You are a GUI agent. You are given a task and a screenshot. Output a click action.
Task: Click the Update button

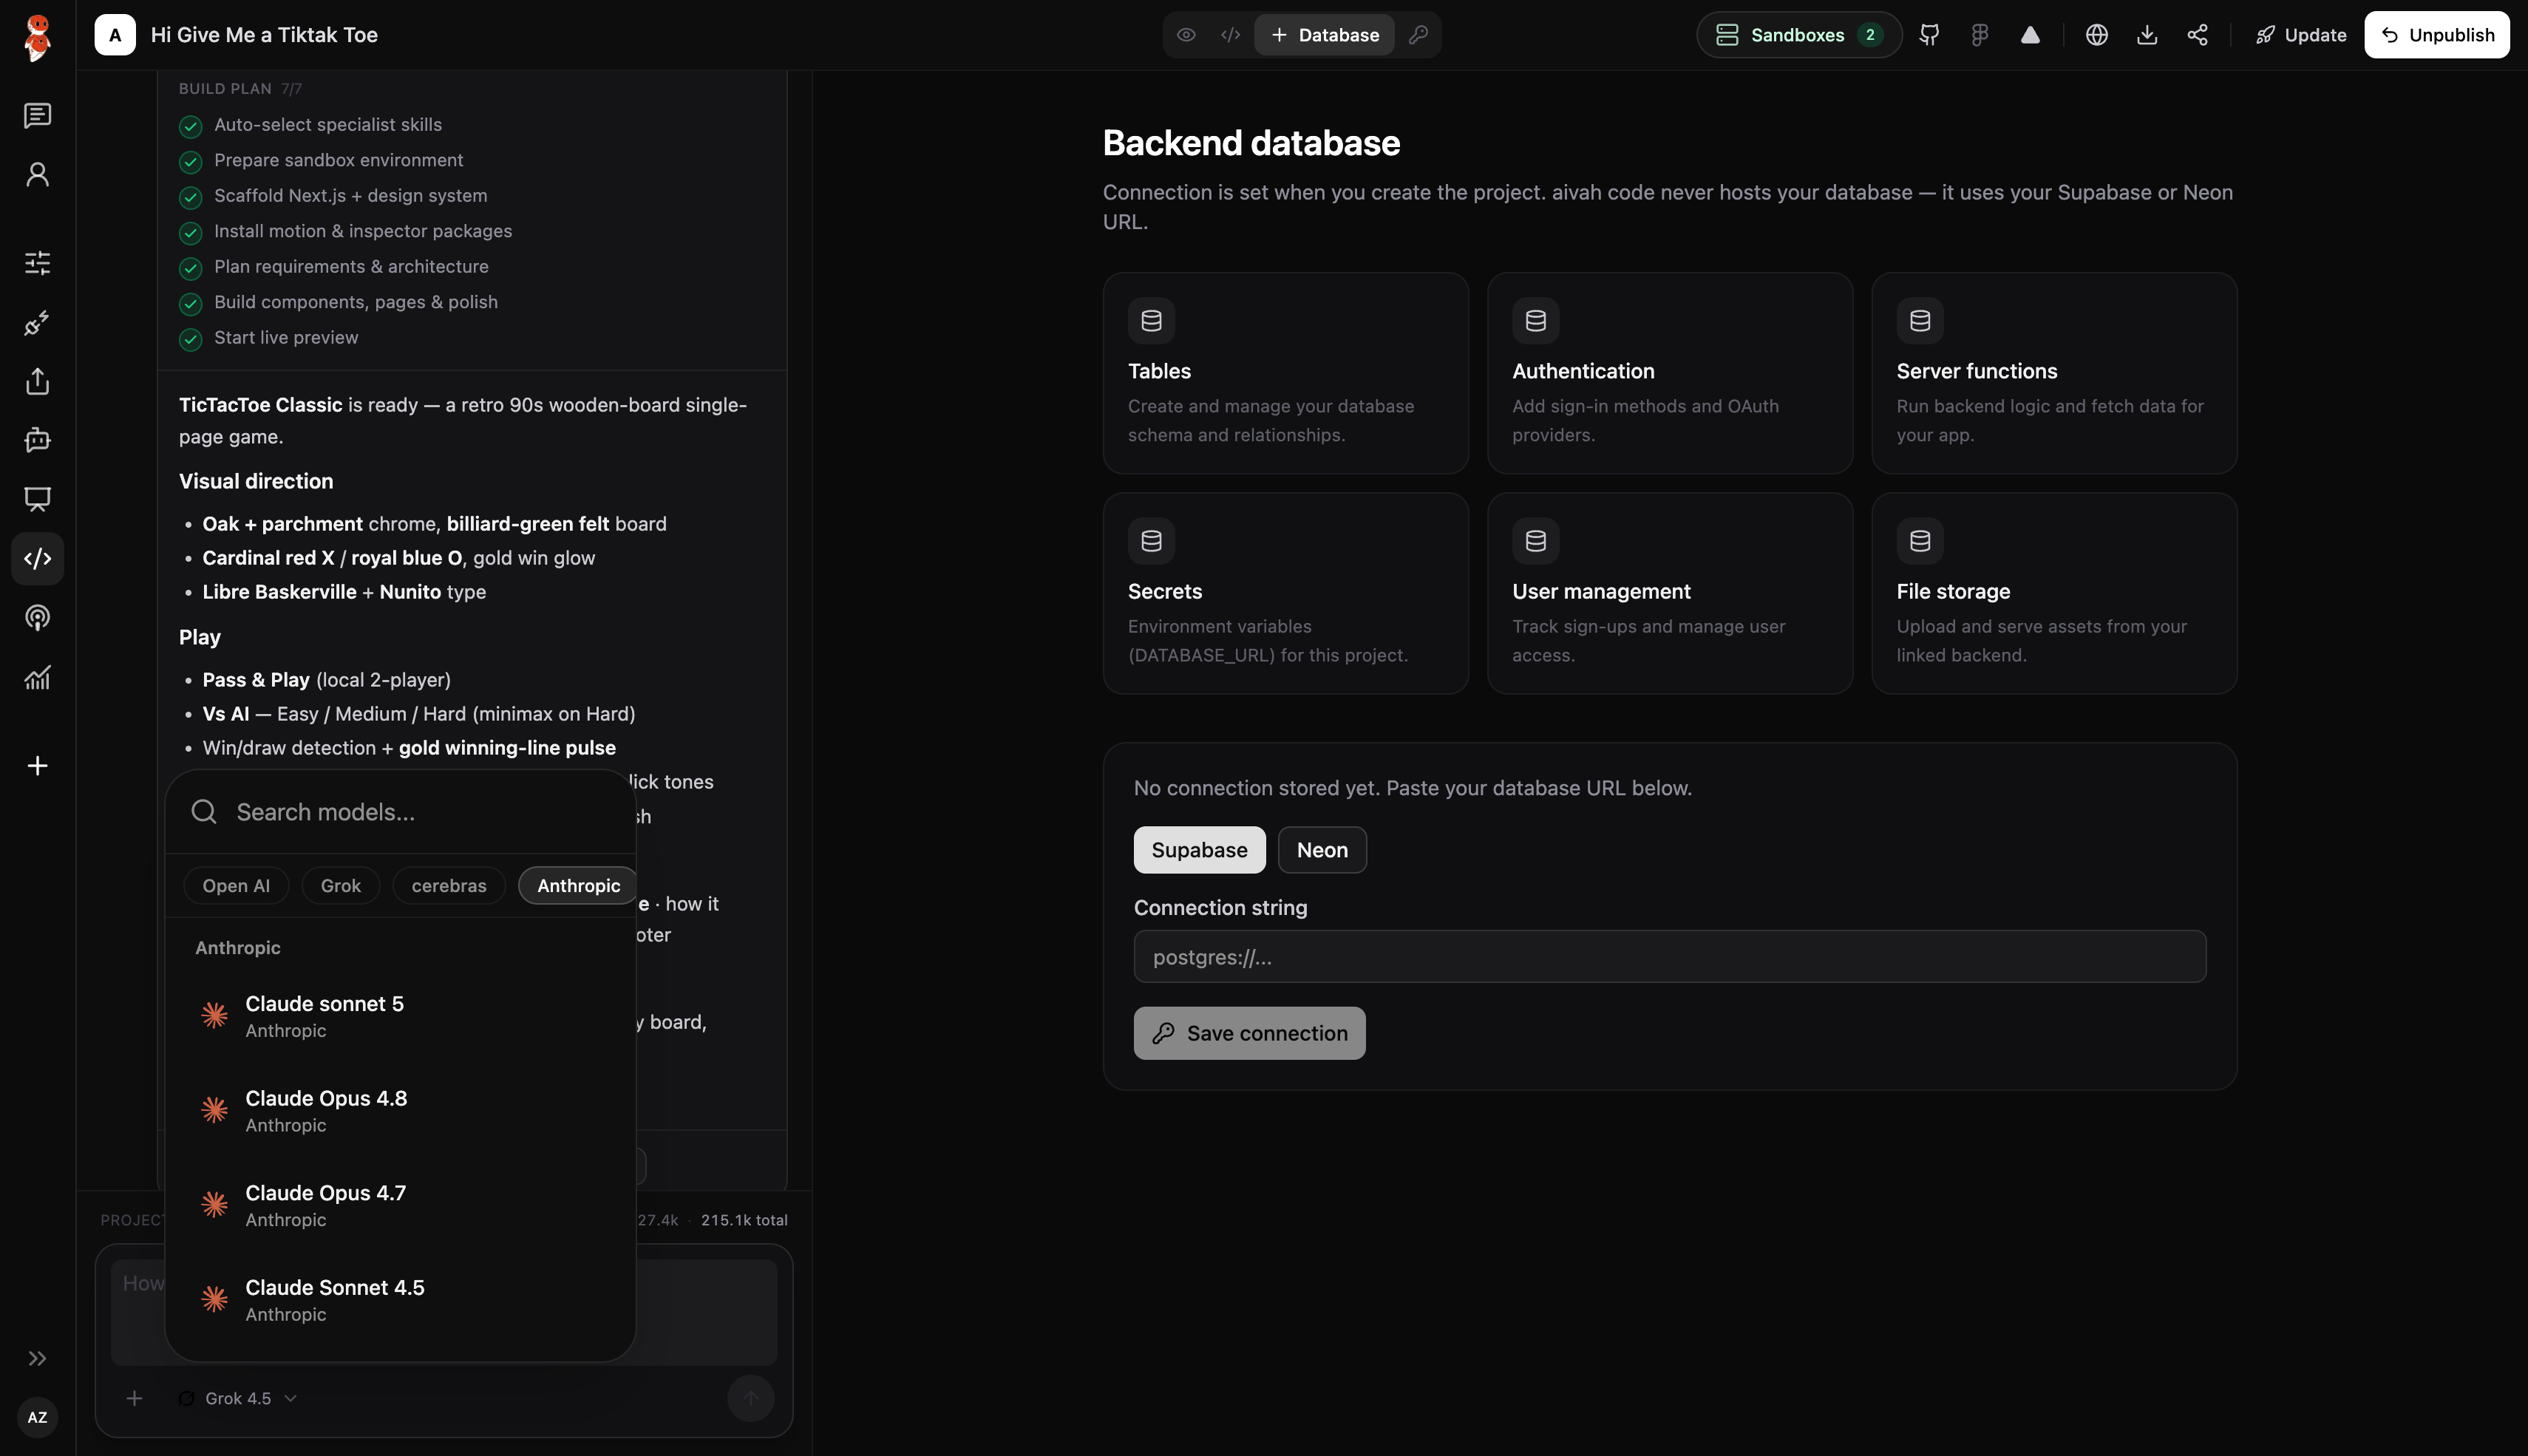(2301, 35)
